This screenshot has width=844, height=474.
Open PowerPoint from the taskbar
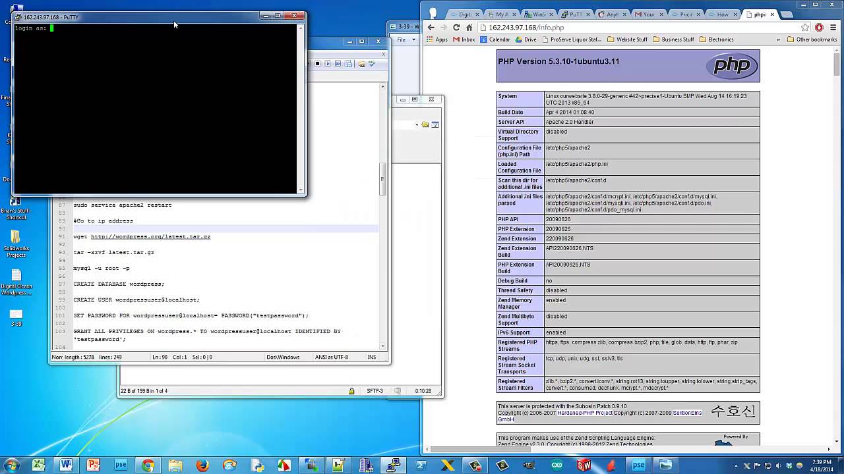click(93, 465)
